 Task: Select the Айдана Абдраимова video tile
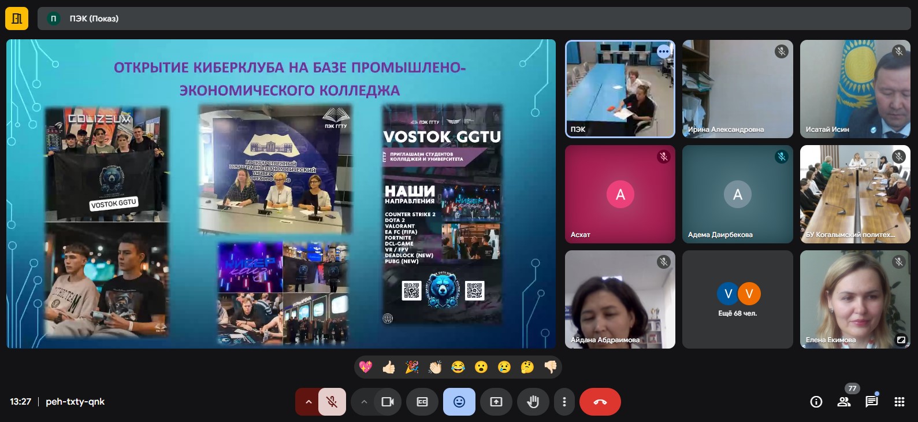(x=620, y=299)
